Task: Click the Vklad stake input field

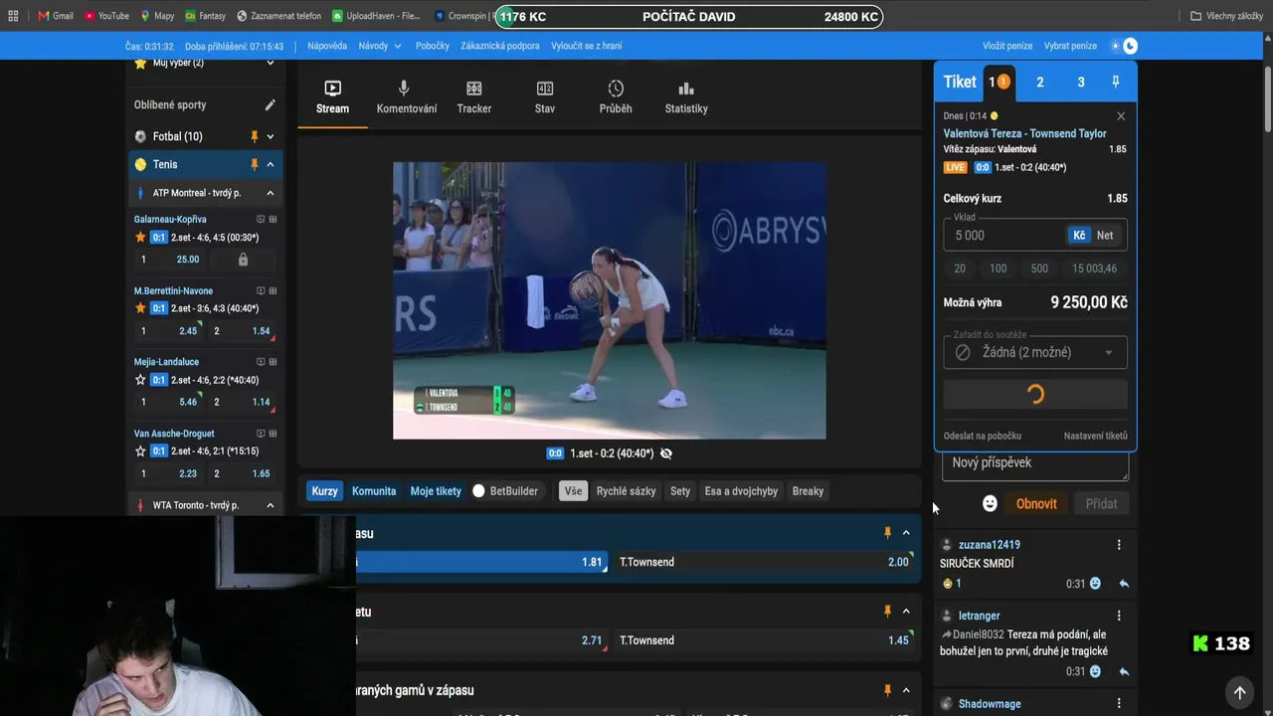Action: [x=1002, y=236]
